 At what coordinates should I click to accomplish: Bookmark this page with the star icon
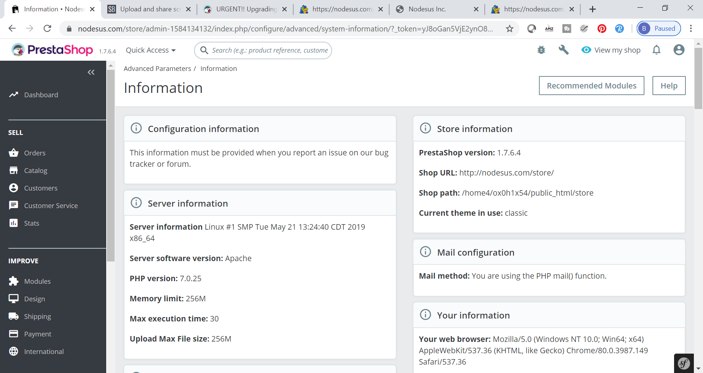coord(509,29)
